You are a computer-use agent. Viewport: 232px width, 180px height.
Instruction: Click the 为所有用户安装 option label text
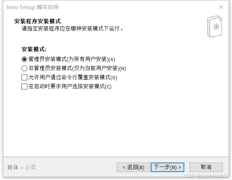(87, 59)
